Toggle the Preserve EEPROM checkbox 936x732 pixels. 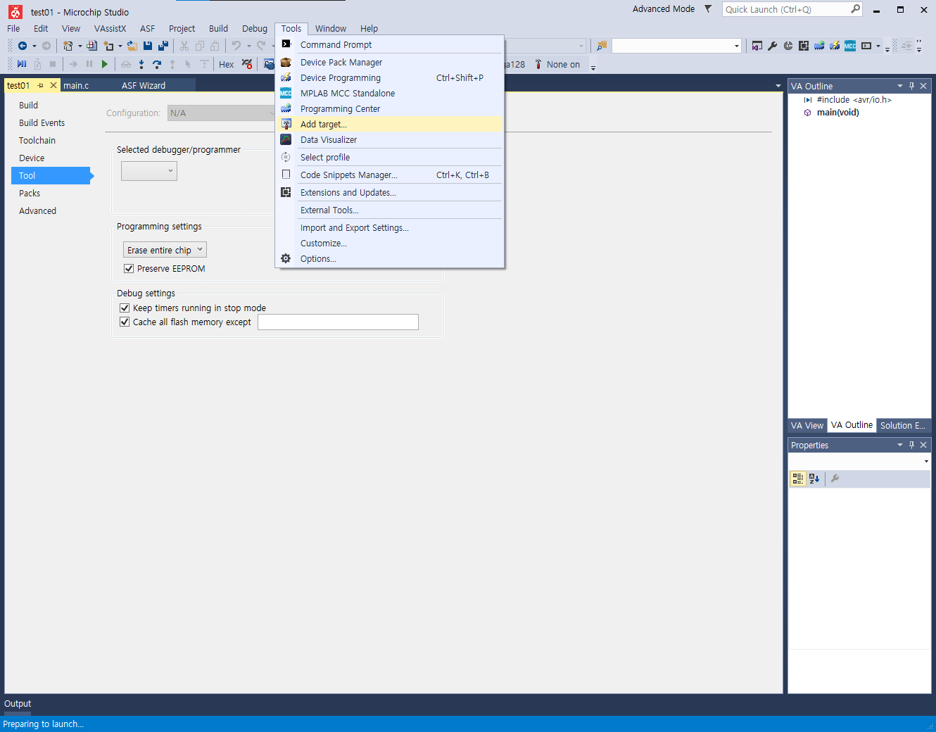[x=129, y=268]
